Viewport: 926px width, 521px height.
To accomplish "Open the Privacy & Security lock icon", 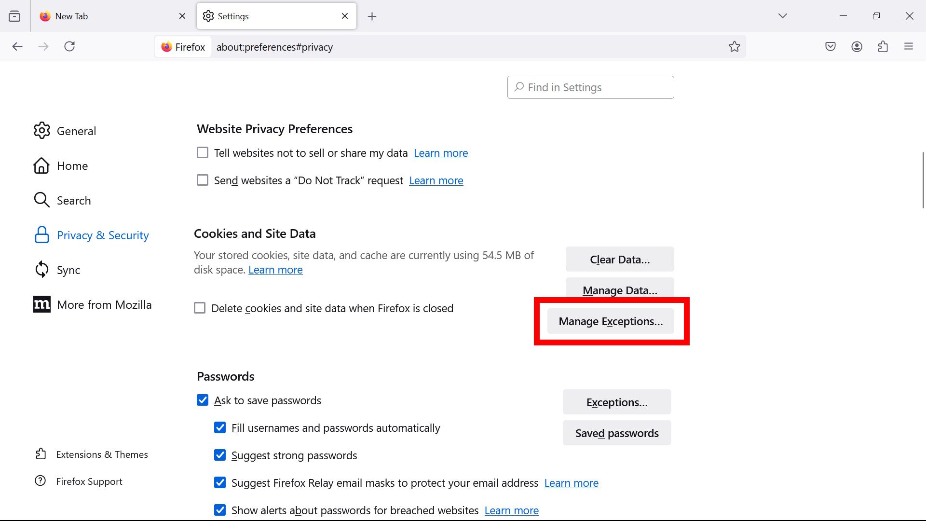I will pos(42,235).
